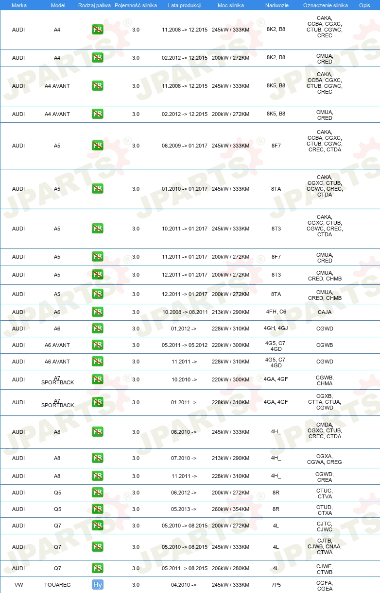Select the VW brand cell
The width and height of the screenshot is (380, 593).
coord(18,585)
